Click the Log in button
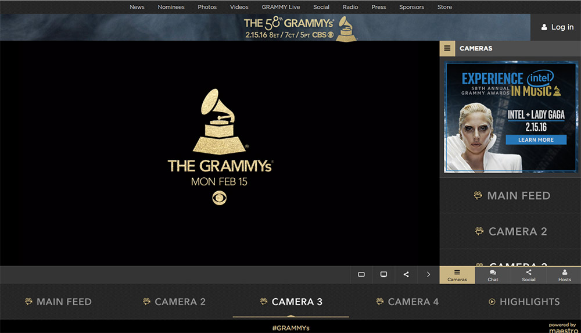 point(557,27)
